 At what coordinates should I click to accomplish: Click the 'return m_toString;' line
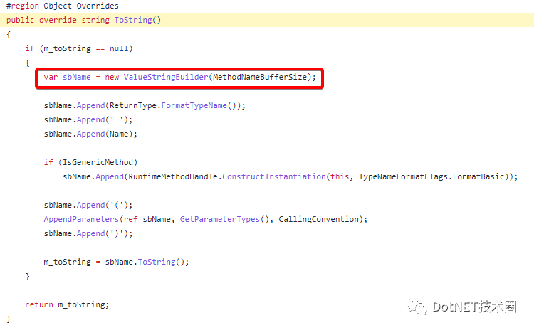point(67,304)
